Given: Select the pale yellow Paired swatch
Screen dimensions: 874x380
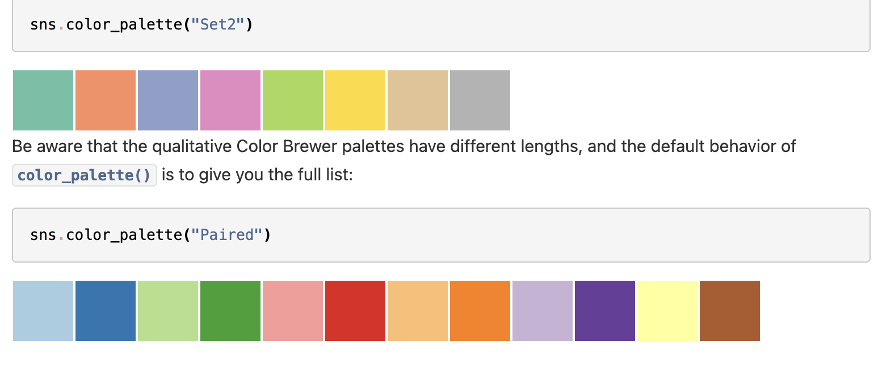Looking at the screenshot, I should tap(667, 311).
